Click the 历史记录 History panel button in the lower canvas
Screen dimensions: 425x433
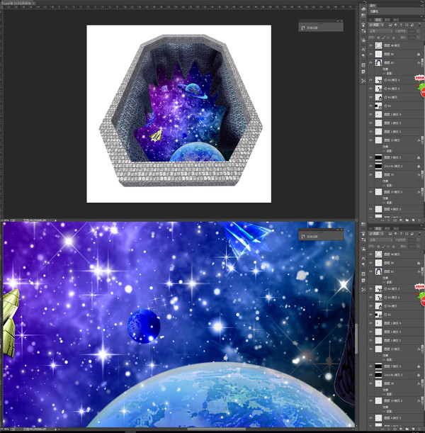pyautogui.click(x=321, y=237)
